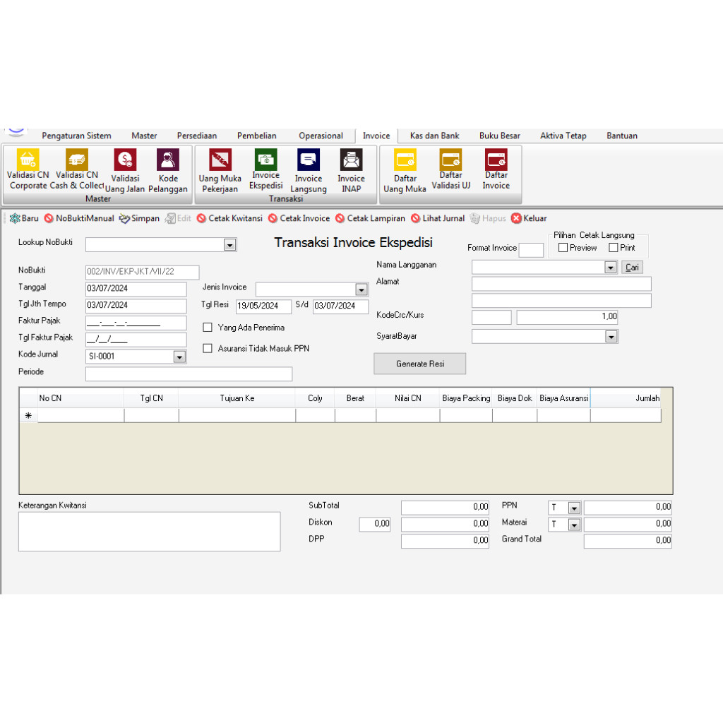
Task: Expand the SyaratBayar combo box
Action: [x=611, y=337]
